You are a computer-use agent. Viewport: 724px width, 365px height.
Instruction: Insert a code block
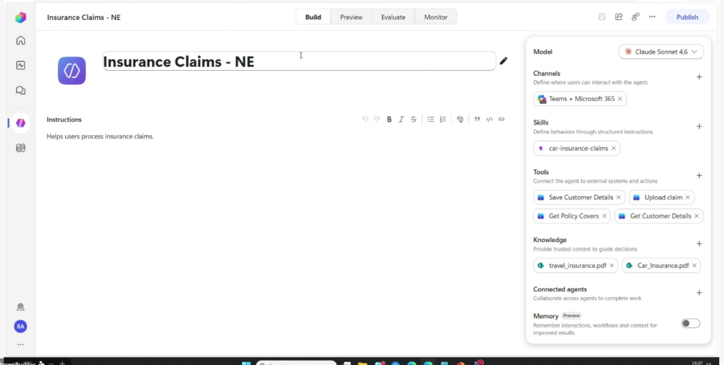[489, 120]
